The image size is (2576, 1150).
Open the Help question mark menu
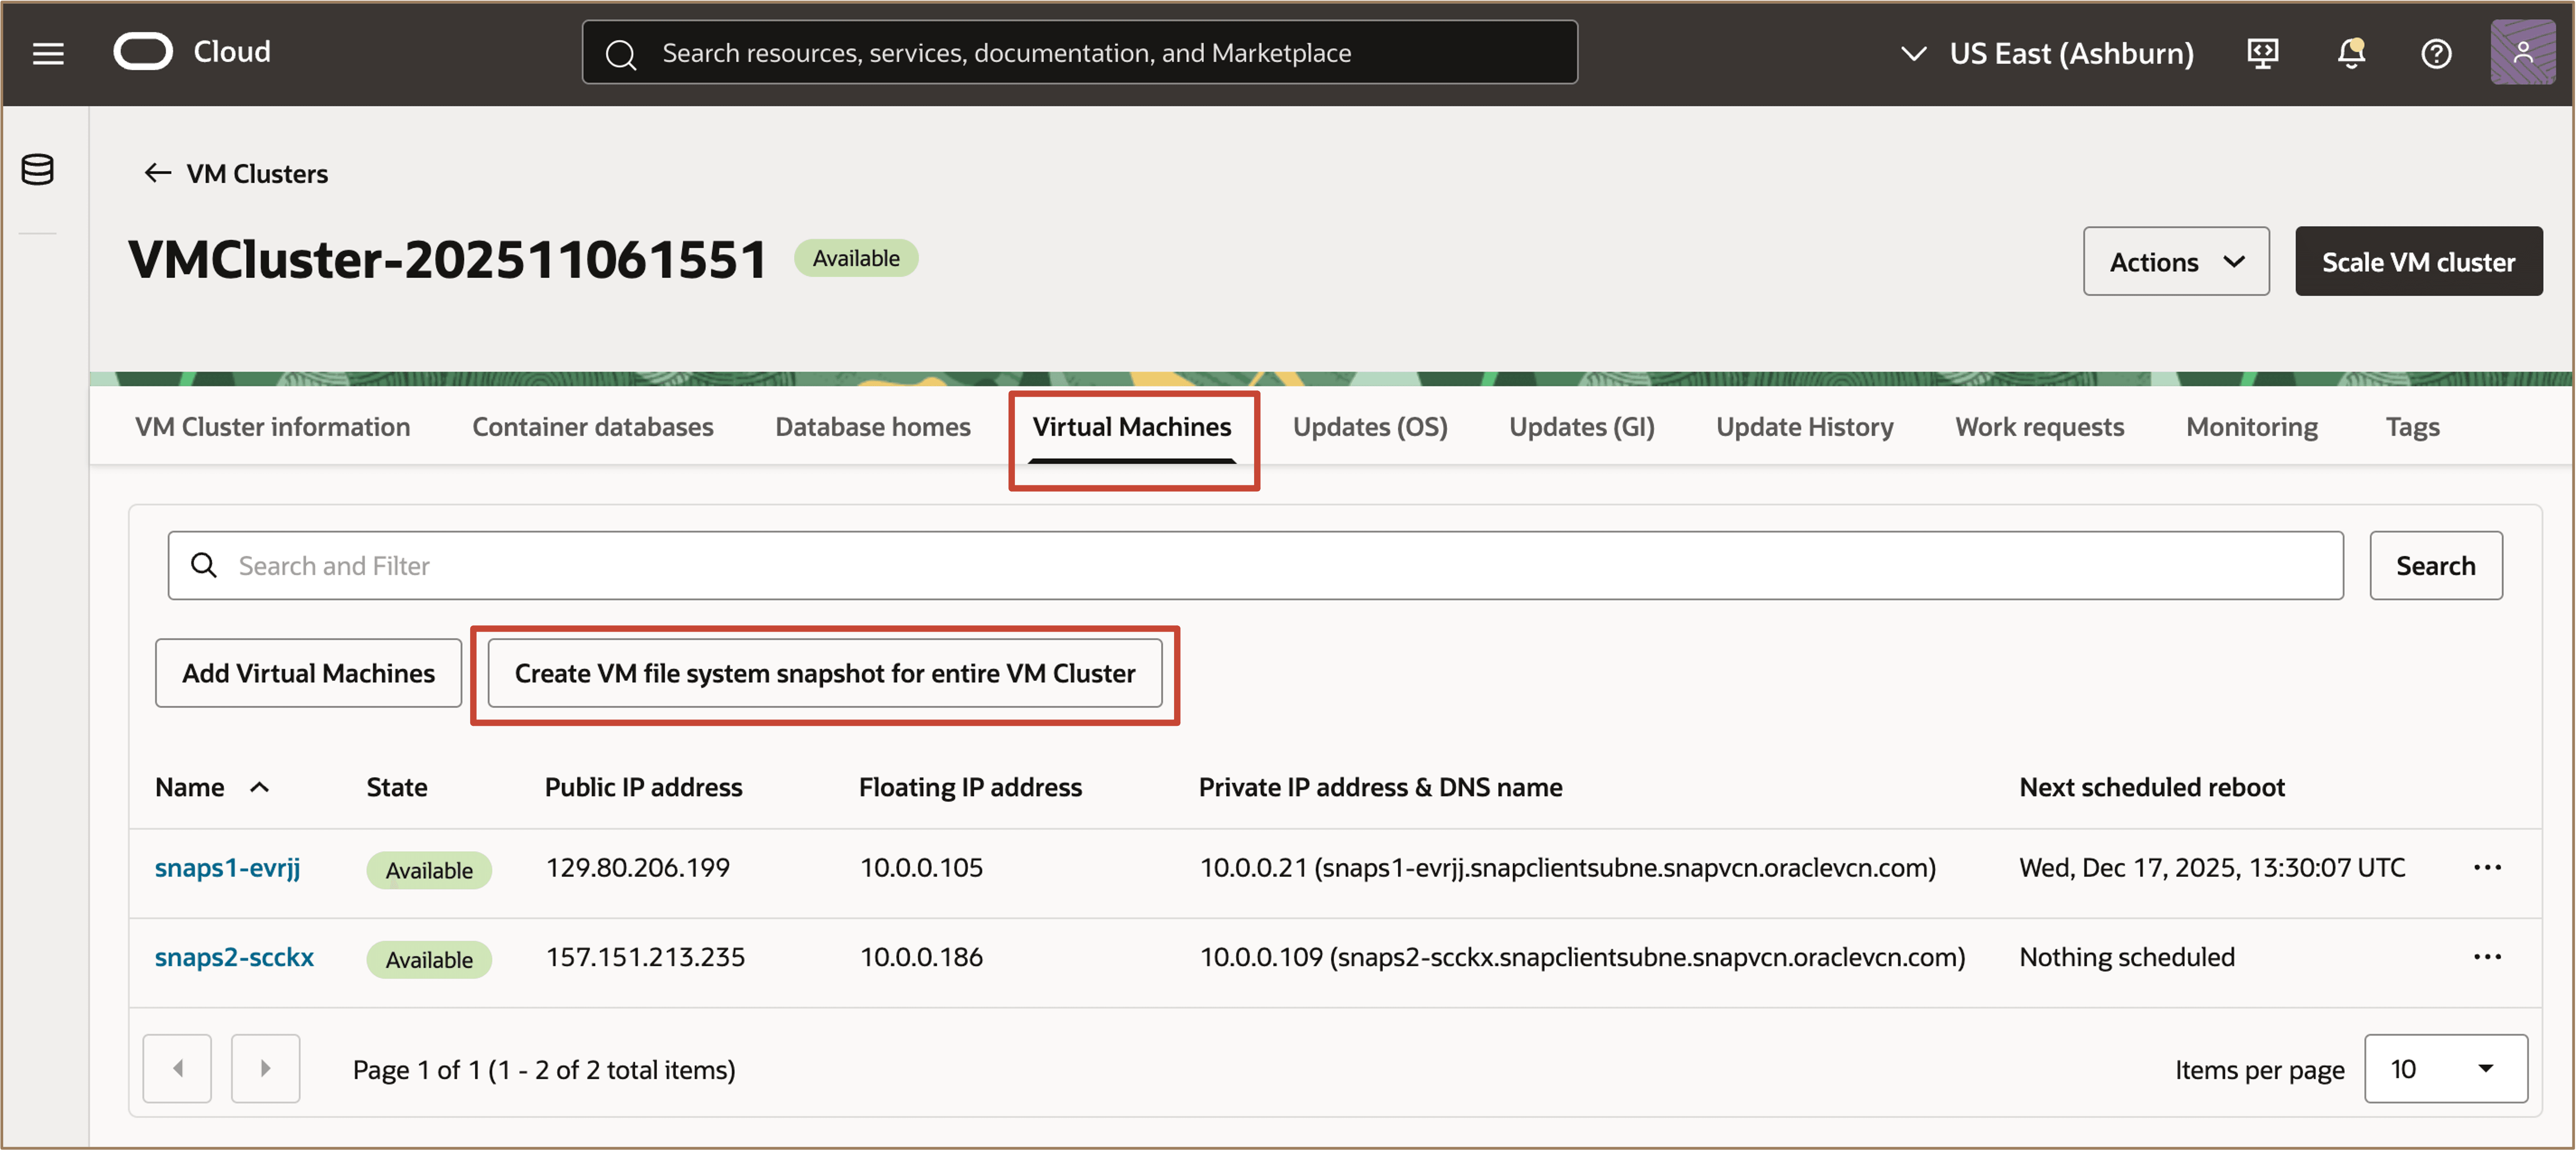pyautogui.click(x=2436, y=53)
